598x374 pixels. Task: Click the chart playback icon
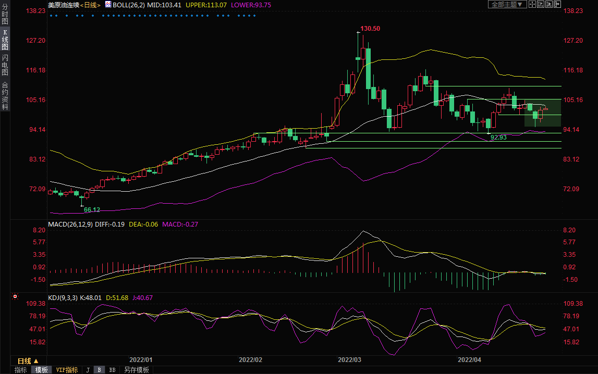(549, 4)
